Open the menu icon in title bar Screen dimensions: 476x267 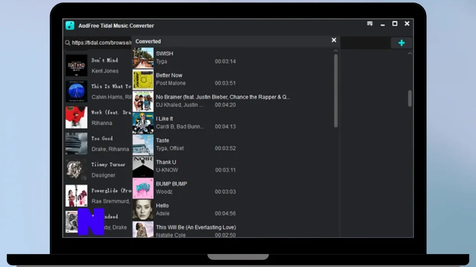tap(370, 24)
